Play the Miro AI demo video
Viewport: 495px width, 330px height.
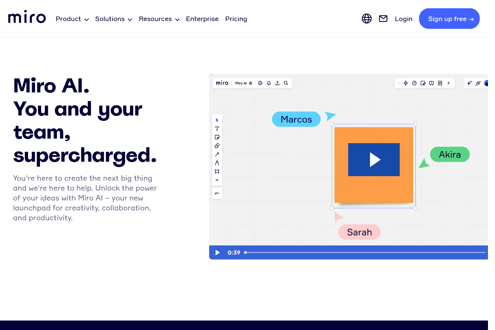point(374,160)
